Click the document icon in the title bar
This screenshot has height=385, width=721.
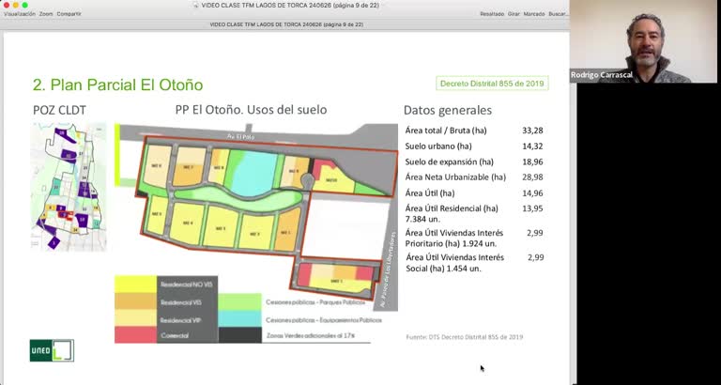pyautogui.click(x=195, y=5)
